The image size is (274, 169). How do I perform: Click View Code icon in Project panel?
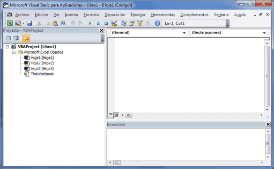[8, 38]
